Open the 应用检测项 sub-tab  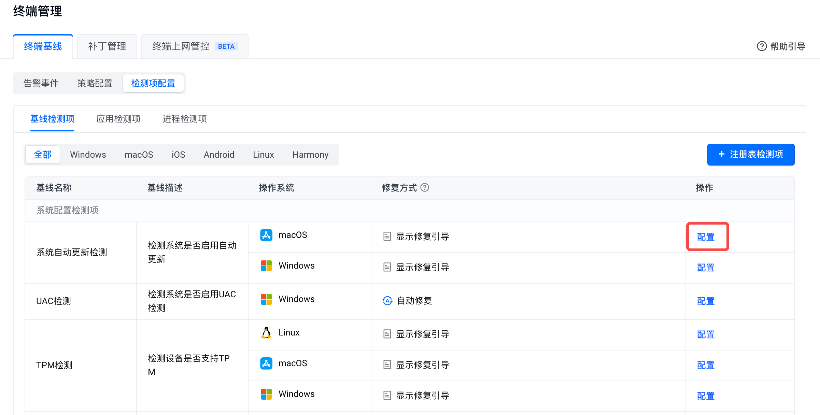coord(118,119)
